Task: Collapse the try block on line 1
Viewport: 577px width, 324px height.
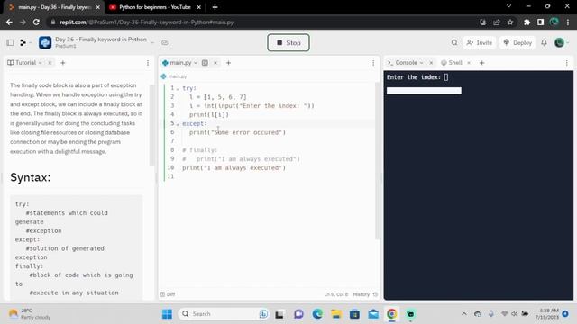Action: pos(179,88)
